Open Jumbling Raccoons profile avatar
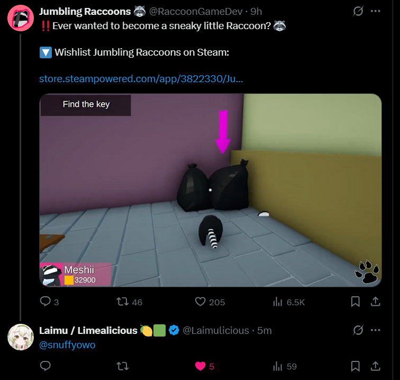Image resolution: width=400 pixels, height=380 pixels. pos(21,18)
